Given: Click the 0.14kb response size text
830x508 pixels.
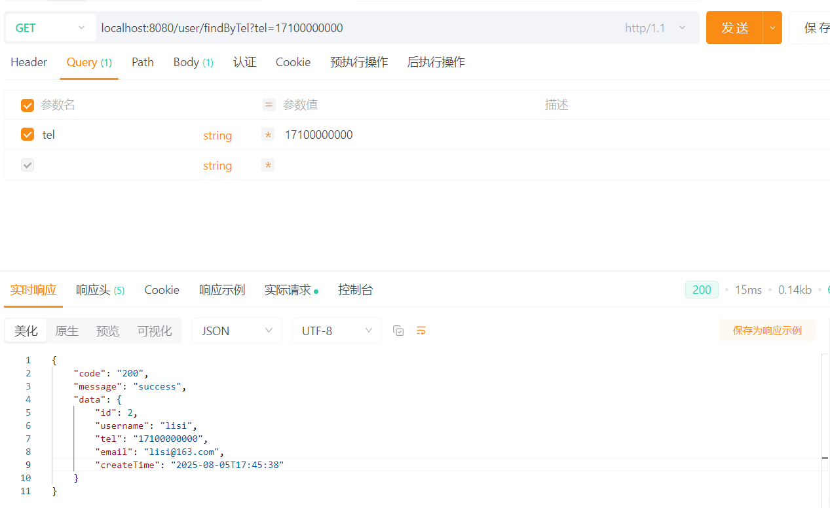Looking at the screenshot, I should click(795, 290).
